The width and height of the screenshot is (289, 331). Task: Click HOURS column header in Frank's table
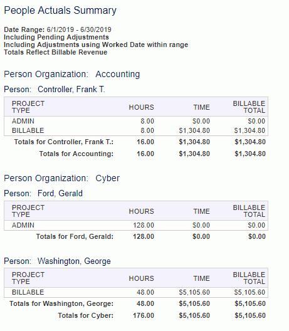pos(142,107)
